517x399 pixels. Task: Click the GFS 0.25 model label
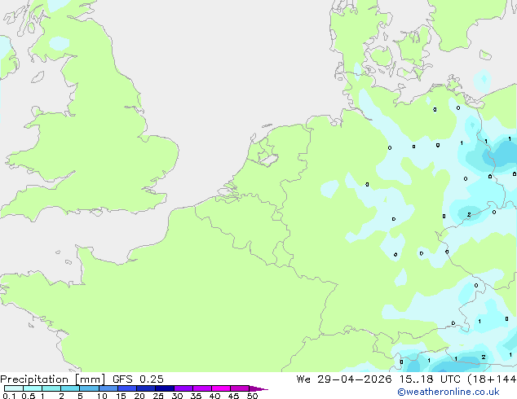tap(138, 379)
